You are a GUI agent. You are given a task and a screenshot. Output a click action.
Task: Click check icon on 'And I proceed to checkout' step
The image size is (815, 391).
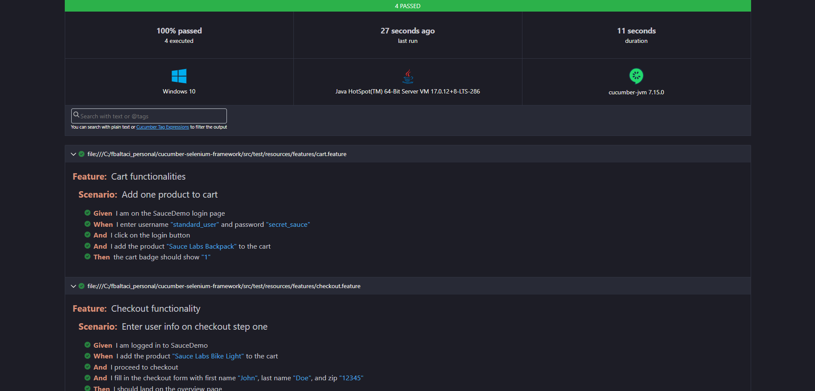[x=88, y=367]
